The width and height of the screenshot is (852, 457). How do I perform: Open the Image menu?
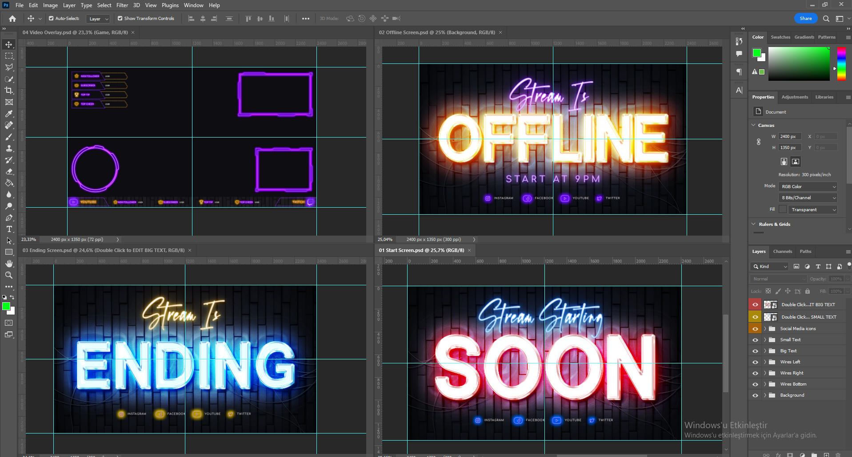[50, 5]
